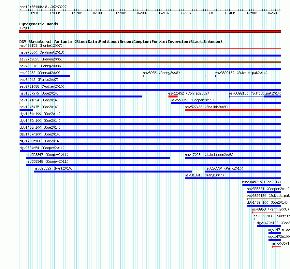Select dgv1466n100 (Coe2014) label
The height and width of the screenshot is (269, 290).
coord(40,127)
